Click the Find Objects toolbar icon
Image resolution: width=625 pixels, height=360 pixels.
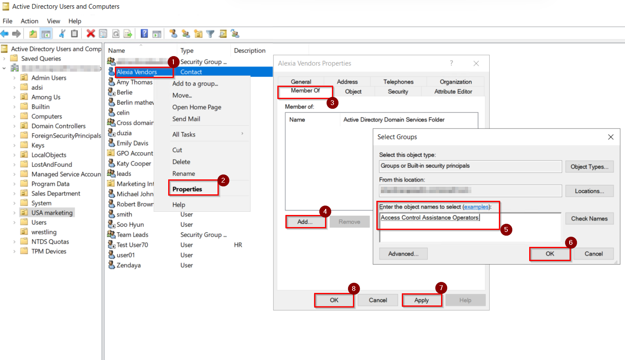(223, 34)
